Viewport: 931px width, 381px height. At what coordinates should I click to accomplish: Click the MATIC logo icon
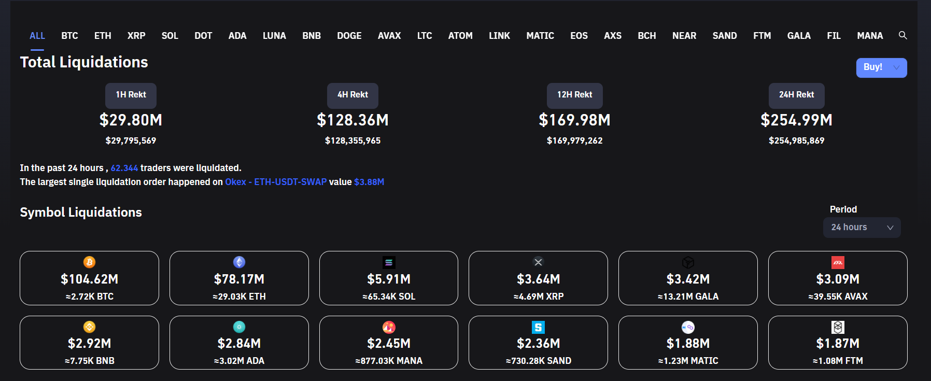688,327
